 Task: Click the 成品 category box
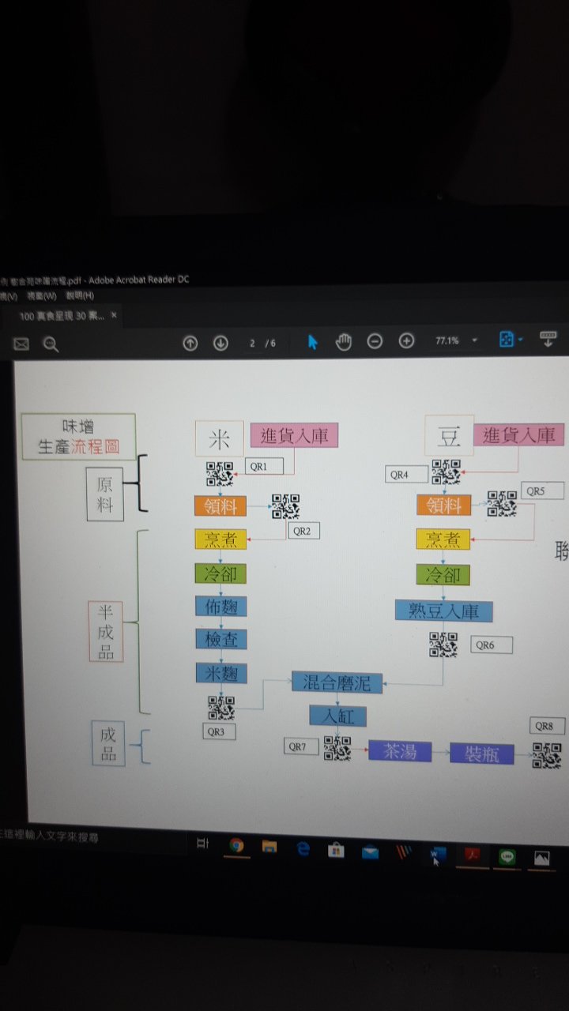109,744
